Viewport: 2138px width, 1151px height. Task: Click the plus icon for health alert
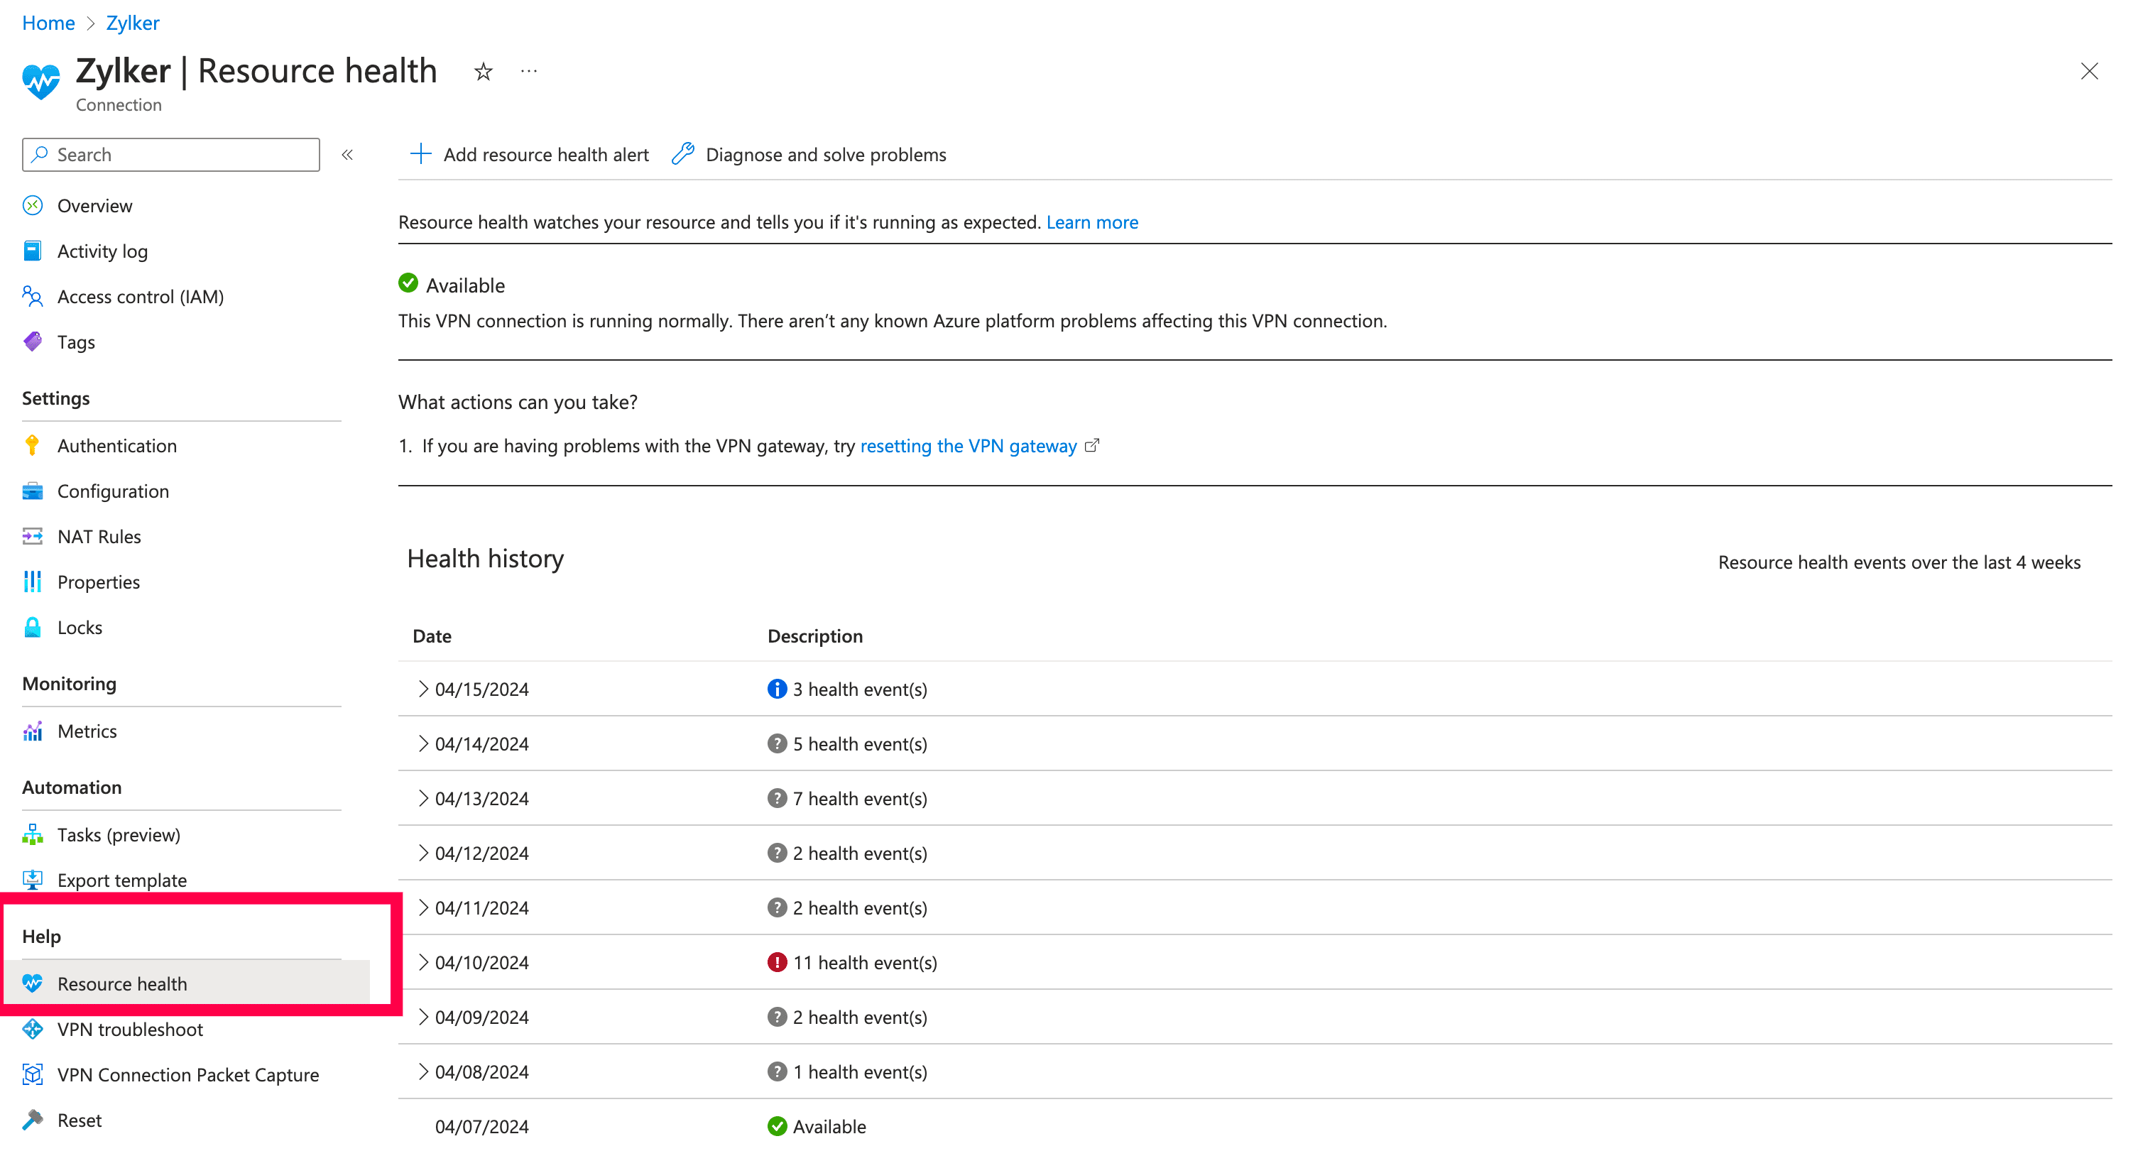(421, 154)
